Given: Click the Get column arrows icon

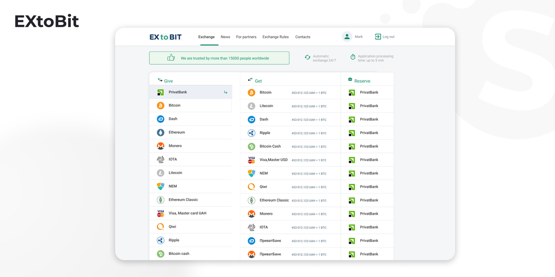Looking at the screenshot, I should pyautogui.click(x=250, y=80).
